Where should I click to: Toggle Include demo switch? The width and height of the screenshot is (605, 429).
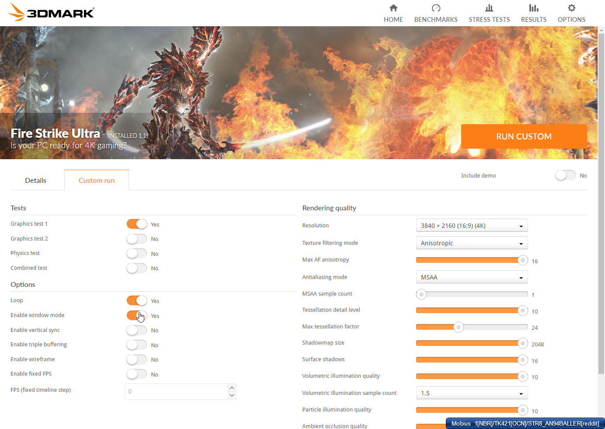565,175
